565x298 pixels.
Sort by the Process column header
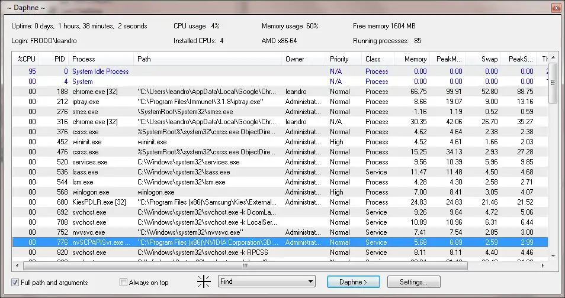tap(101, 59)
